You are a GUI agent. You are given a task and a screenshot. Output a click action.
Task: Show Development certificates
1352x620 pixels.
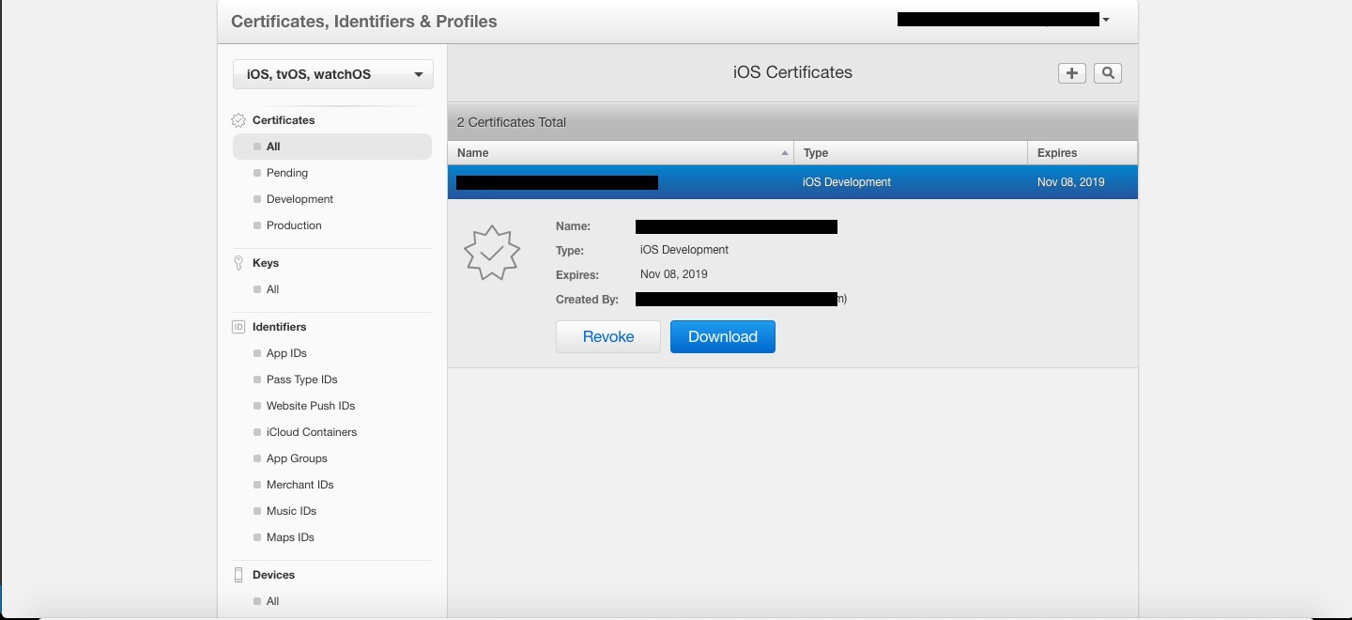point(300,199)
